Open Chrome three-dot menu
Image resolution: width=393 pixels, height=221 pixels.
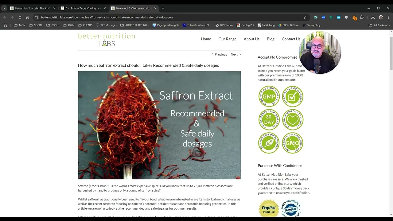pos(388,17)
